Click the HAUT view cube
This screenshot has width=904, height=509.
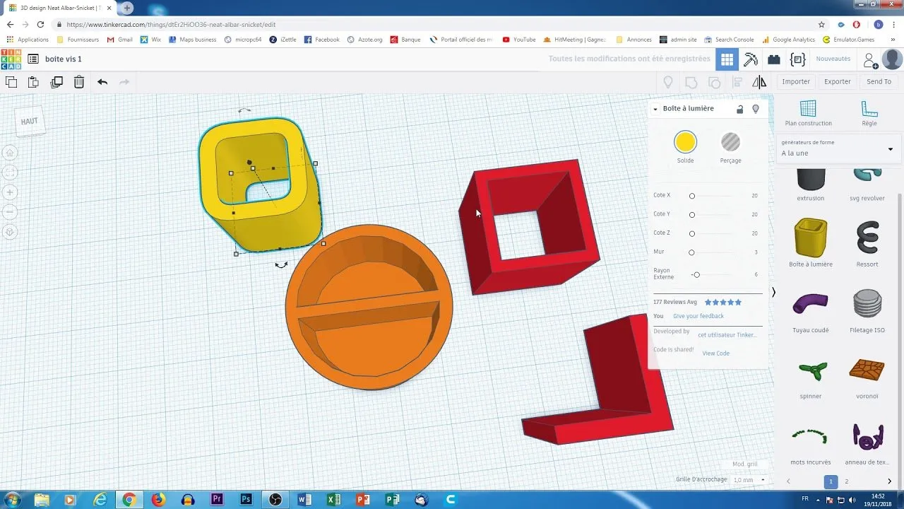pyautogui.click(x=30, y=122)
